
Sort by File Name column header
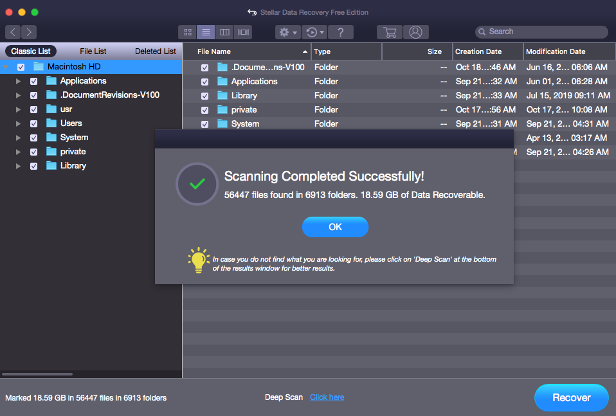(x=247, y=51)
